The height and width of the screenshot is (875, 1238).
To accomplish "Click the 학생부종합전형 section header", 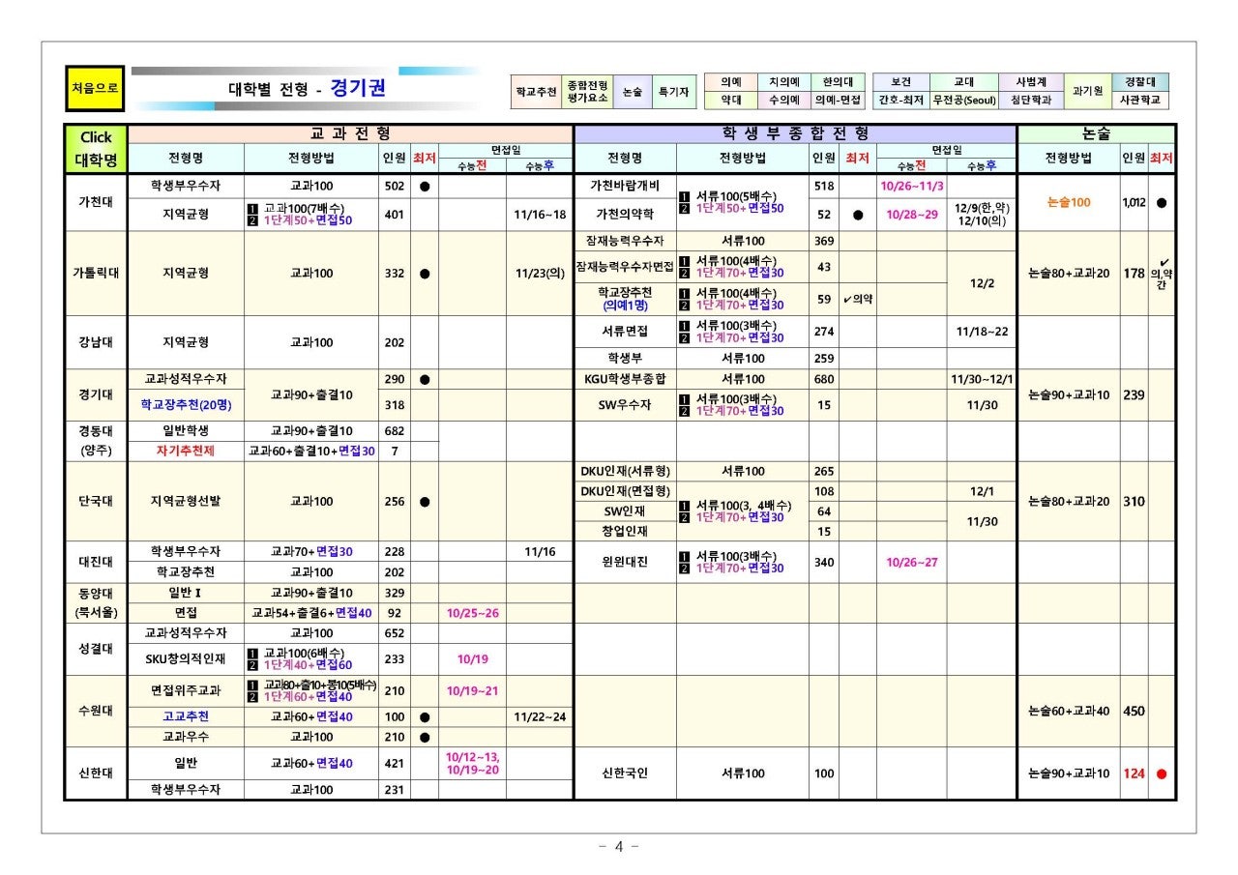I will 795,133.
